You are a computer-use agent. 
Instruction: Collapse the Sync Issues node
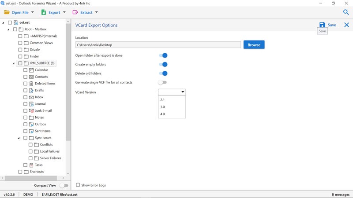(19, 138)
